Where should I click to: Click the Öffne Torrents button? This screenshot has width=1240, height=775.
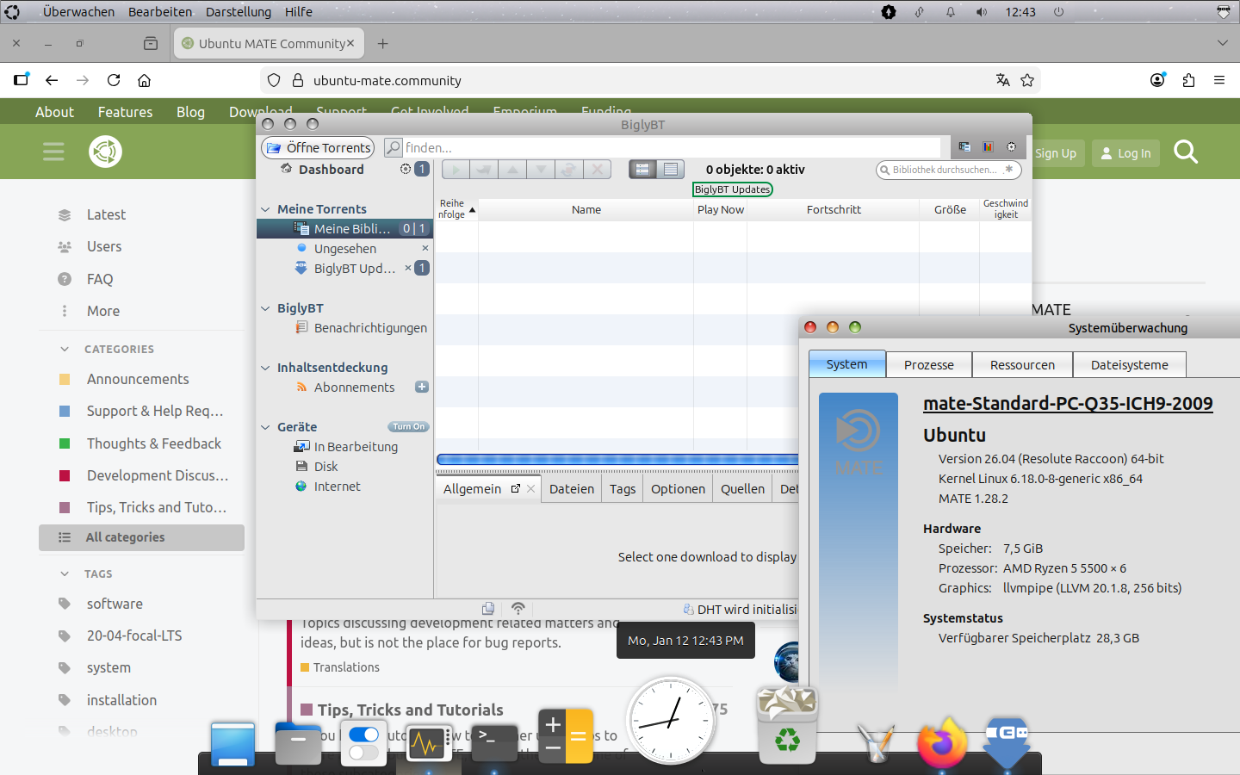click(318, 147)
